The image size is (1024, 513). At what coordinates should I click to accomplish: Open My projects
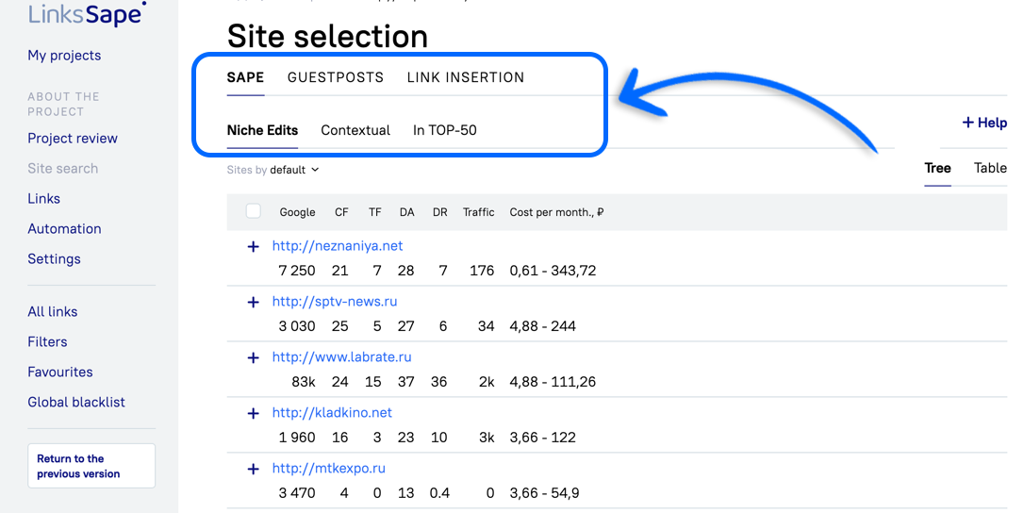click(x=64, y=56)
